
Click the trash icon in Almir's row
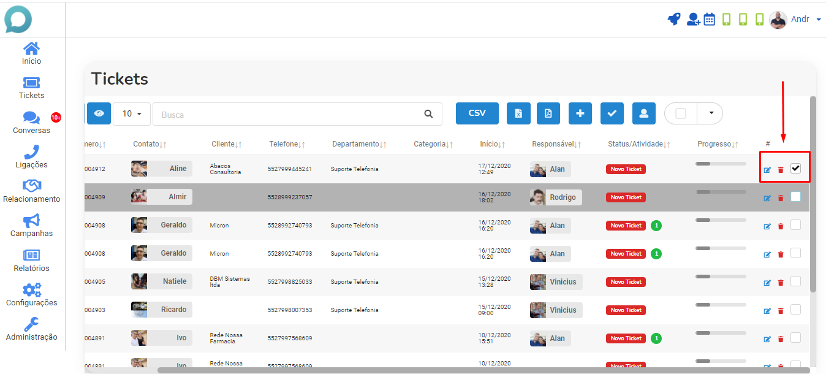click(x=781, y=198)
